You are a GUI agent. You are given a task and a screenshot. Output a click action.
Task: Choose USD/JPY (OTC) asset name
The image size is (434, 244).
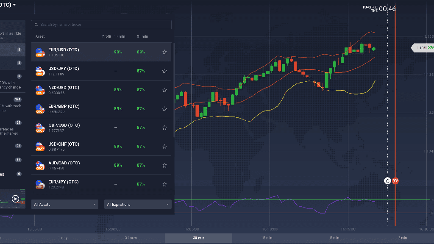tap(64, 69)
